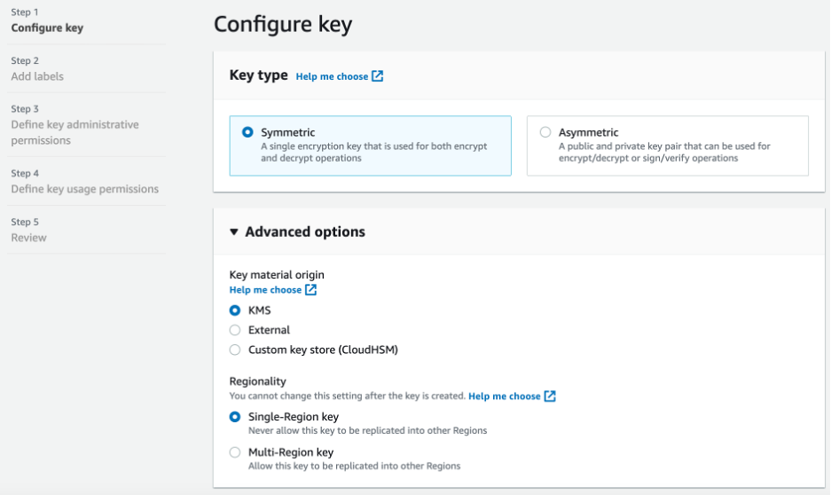Click external link icon in Regionality description
This screenshot has height=495, width=831.
click(550, 396)
